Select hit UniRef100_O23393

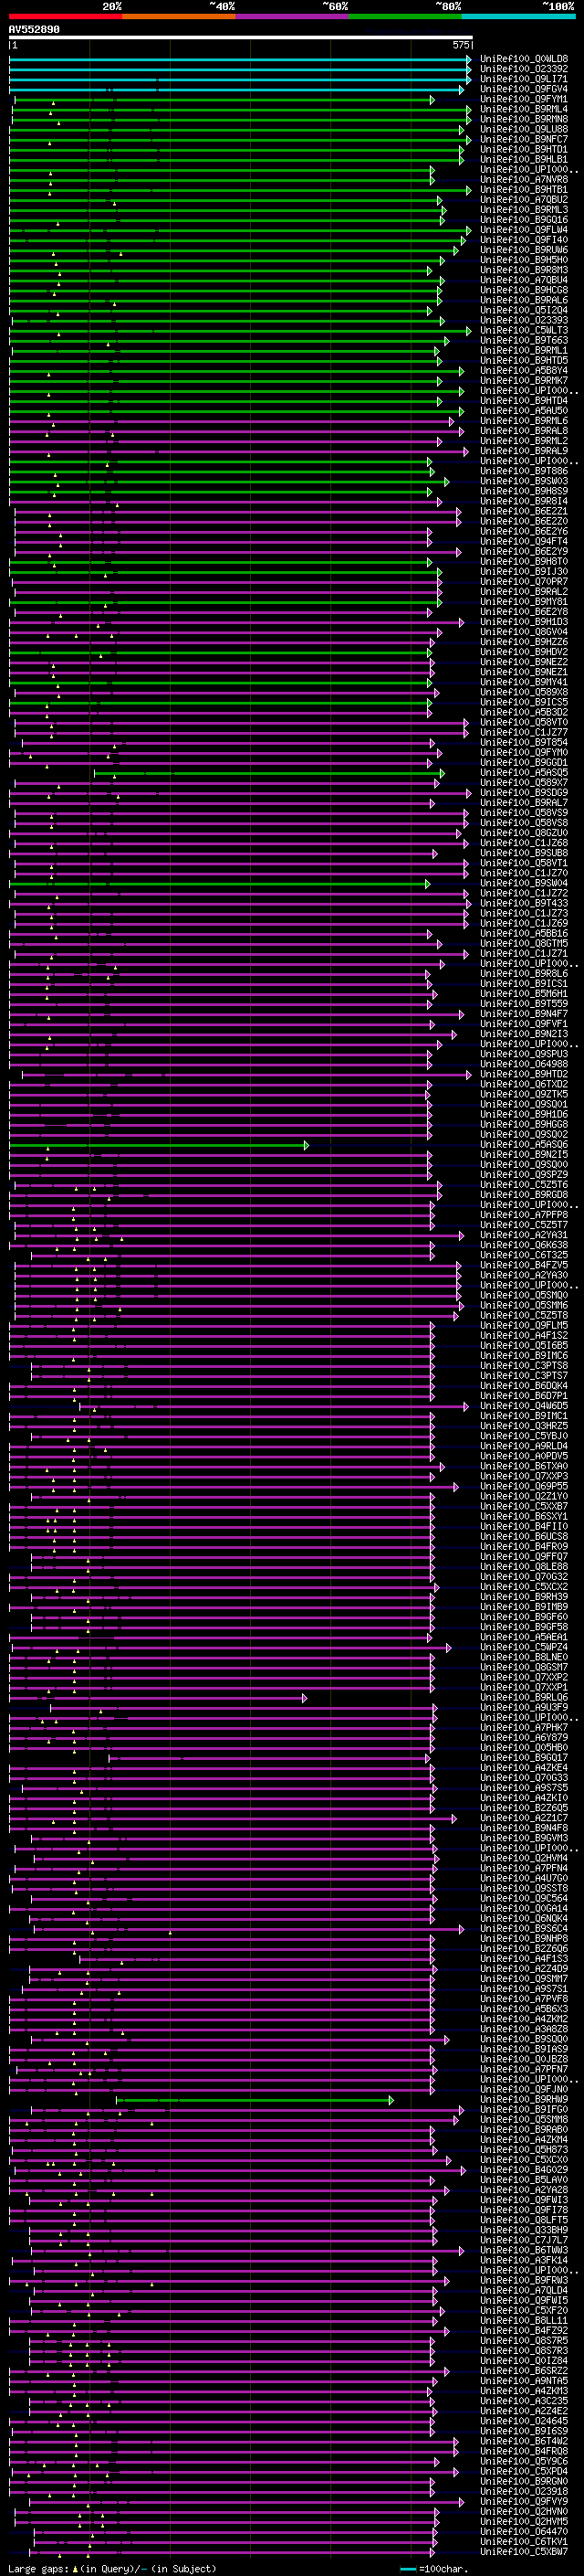(x=524, y=320)
